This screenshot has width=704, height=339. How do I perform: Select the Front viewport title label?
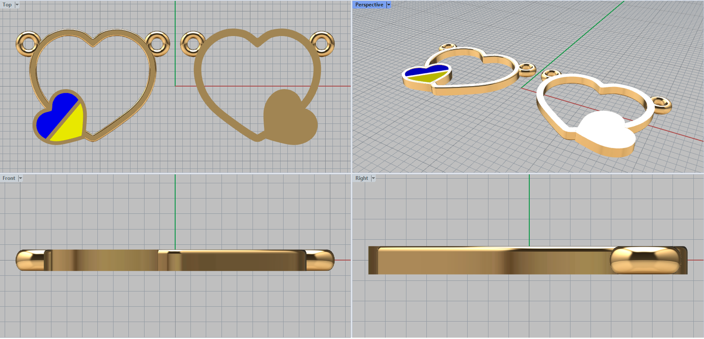pyautogui.click(x=9, y=178)
